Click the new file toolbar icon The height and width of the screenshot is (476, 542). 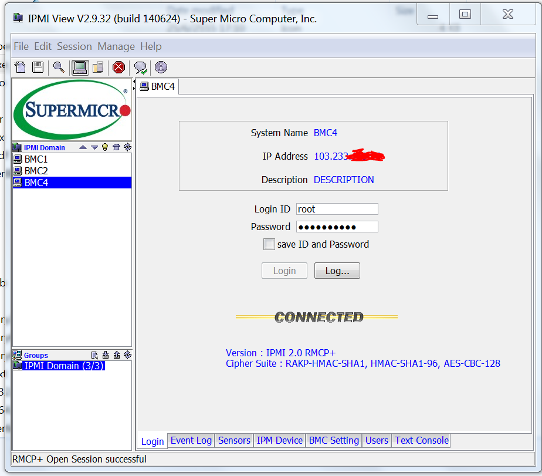click(21, 67)
